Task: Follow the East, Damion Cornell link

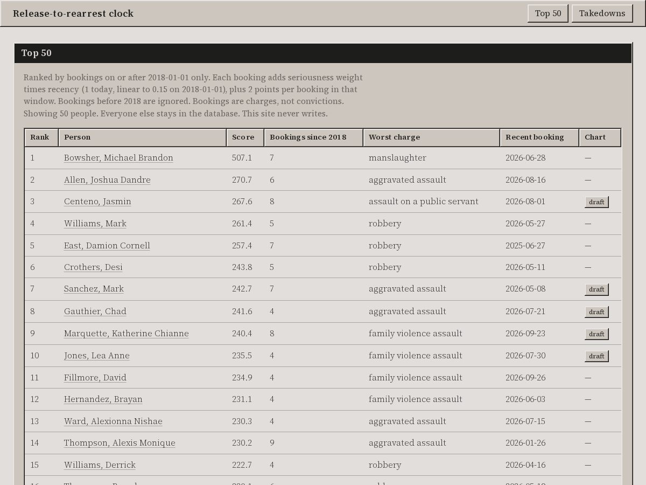Action: [107, 246]
